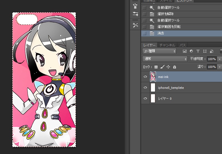Set history brush source for 消去
This screenshot has width=222, height=154.
click(144, 33)
